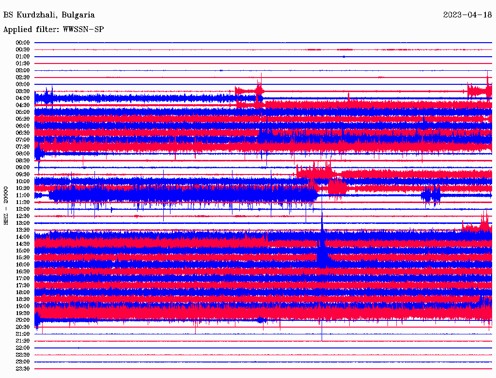Image resolution: width=496 pixels, height=378 pixels.
Task: Select the 08:30 time label
Action: click(23, 160)
